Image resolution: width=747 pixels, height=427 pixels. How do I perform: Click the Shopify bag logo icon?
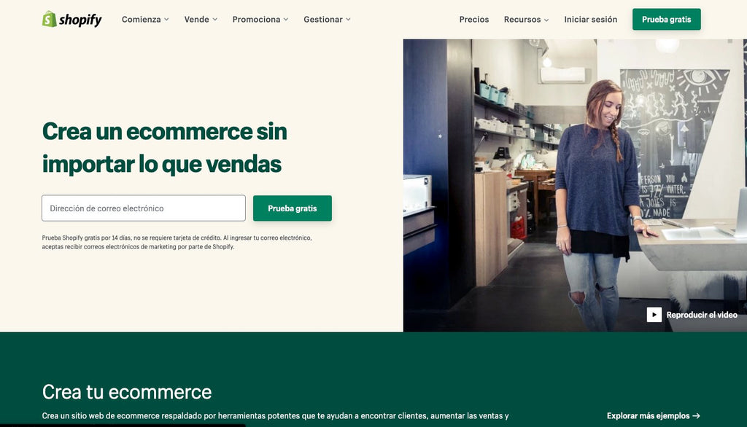(50, 19)
